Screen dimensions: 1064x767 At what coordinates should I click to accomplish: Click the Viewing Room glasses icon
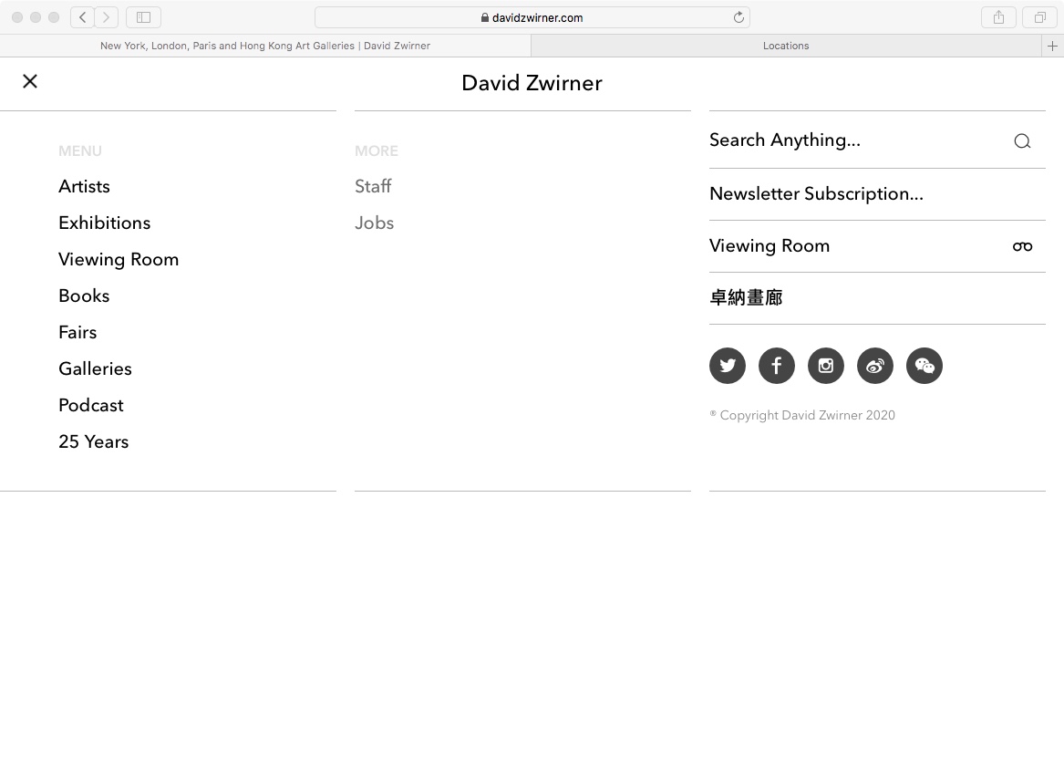point(1022,246)
